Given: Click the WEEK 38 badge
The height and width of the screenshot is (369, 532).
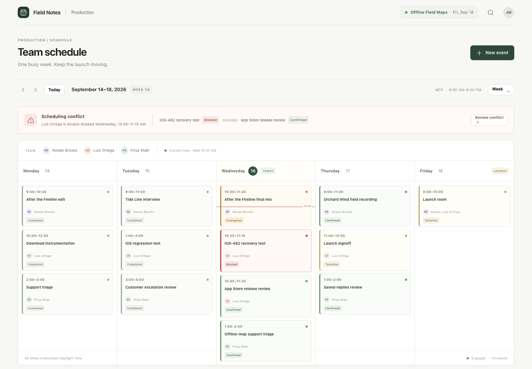Looking at the screenshot, I should click(x=141, y=90).
